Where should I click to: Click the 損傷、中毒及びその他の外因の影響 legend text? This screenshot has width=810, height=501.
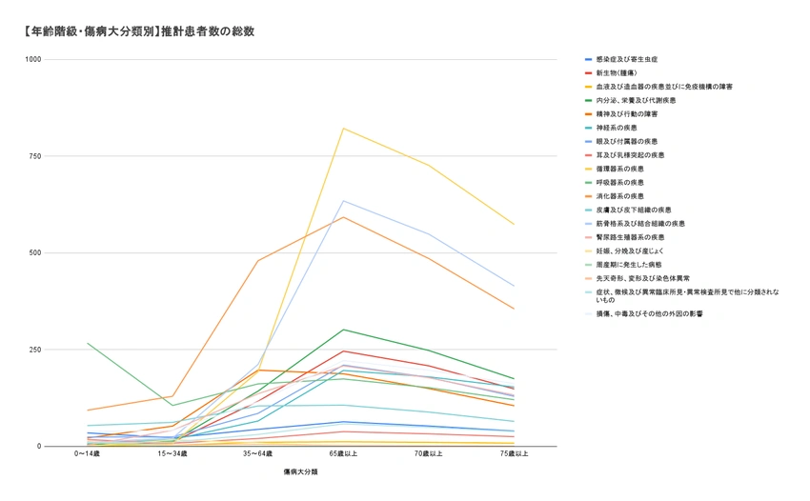650,313
